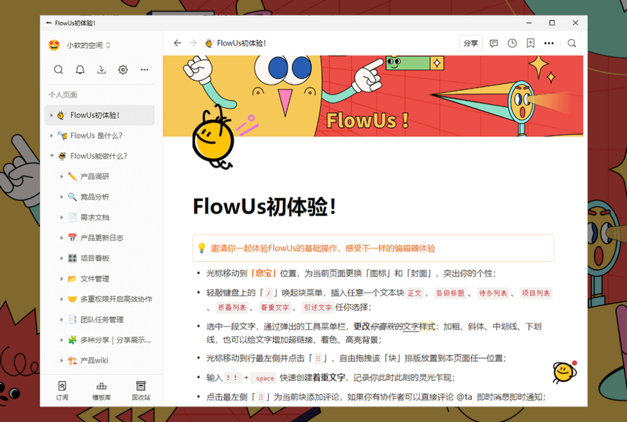Screen dimensions: 627x422
Task: Open page more options ellipsis in top bar
Action: pyautogui.click(x=549, y=43)
